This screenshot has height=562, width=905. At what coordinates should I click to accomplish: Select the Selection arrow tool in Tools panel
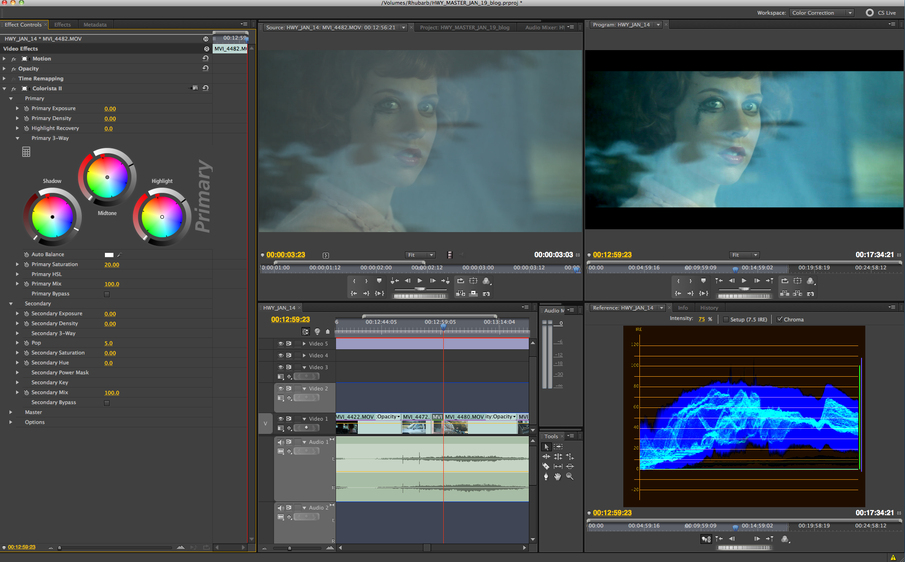point(546,447)
